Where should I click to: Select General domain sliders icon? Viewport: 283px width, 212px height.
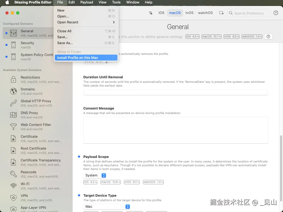[x=13, y=33]
